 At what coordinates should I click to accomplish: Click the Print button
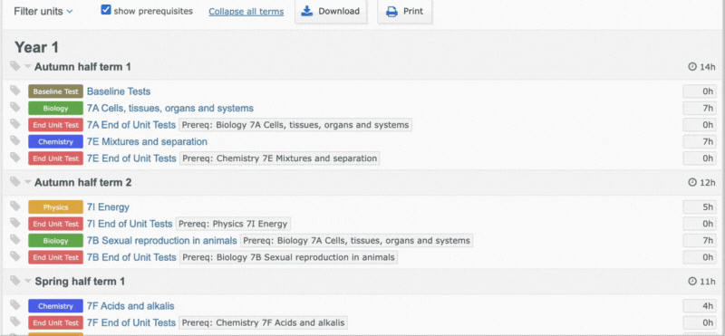pyautogui.click(x=404, y=12)
